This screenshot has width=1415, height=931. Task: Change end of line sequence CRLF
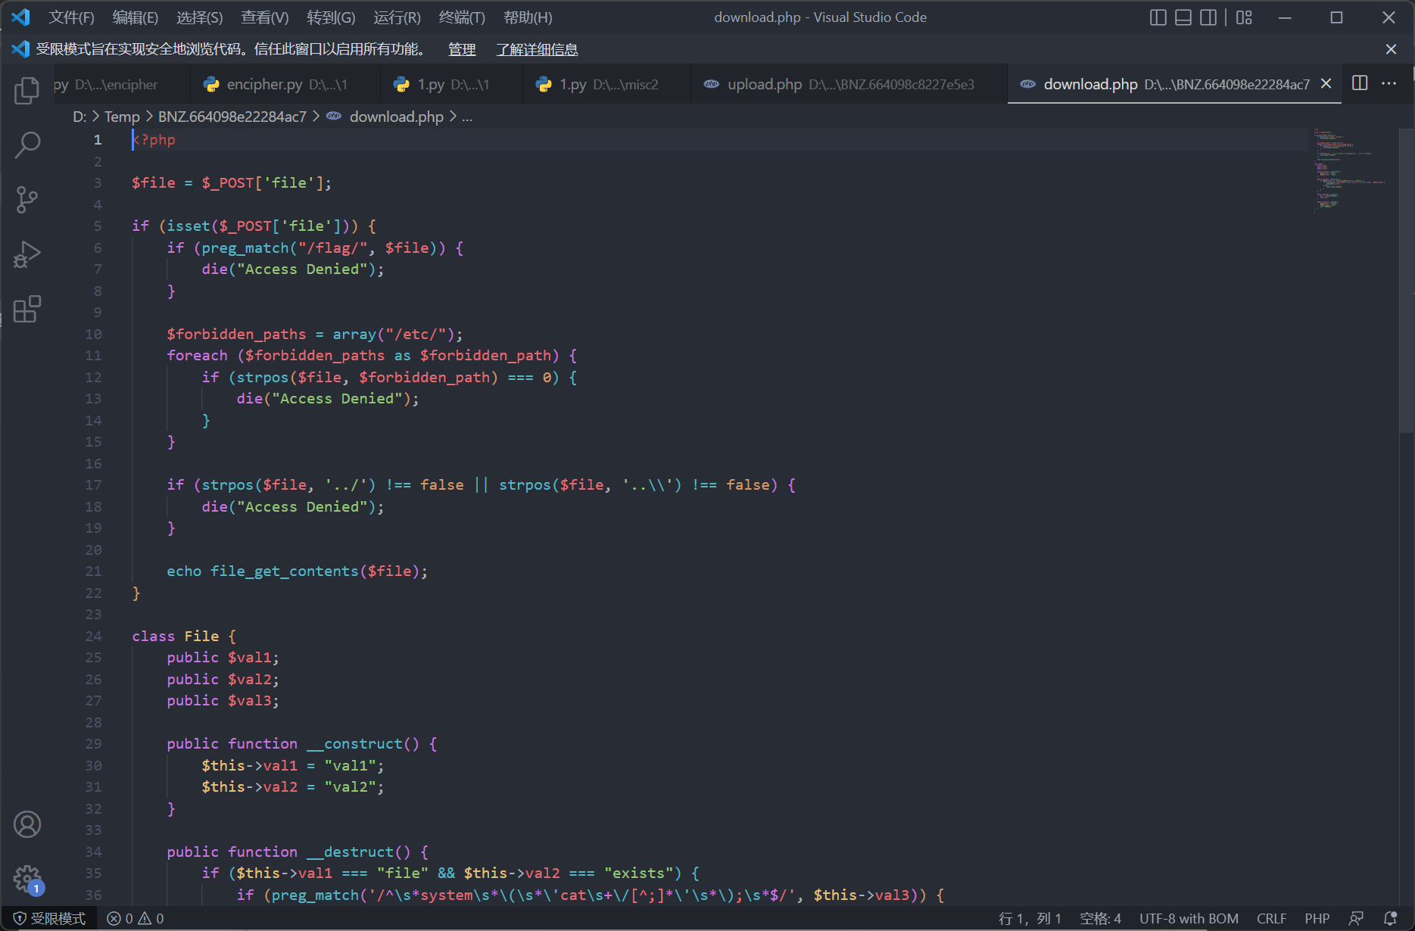[1271, 918]
